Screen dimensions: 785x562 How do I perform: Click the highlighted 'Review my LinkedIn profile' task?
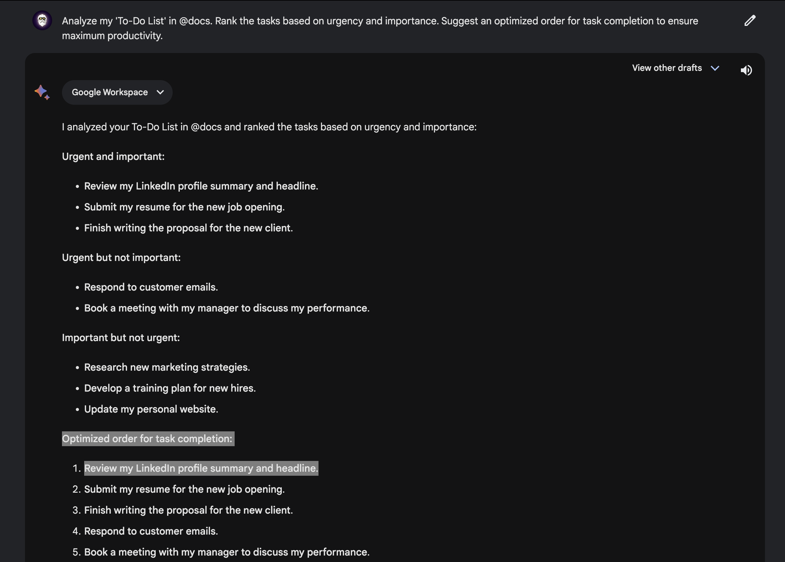(201, 468)
